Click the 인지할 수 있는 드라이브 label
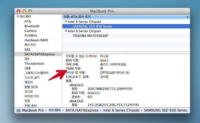The image size is (200, 123). [82, 56]
